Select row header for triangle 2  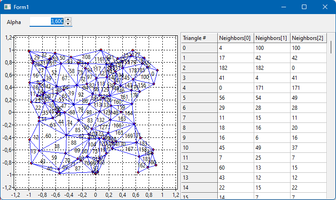coord(199,68)
